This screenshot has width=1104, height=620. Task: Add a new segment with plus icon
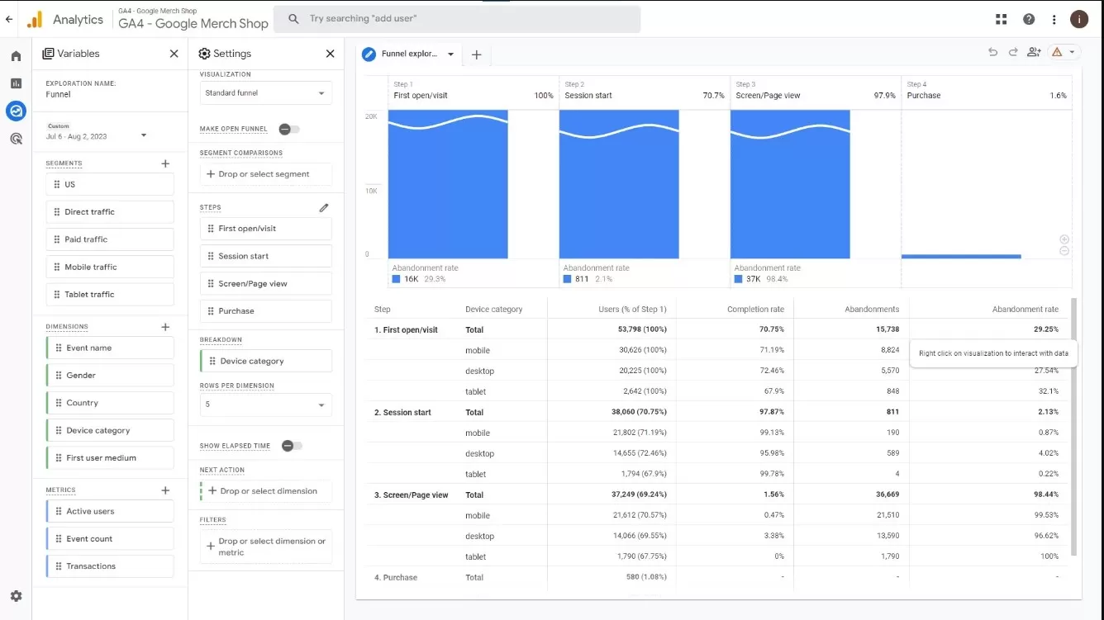click(165, 163)
